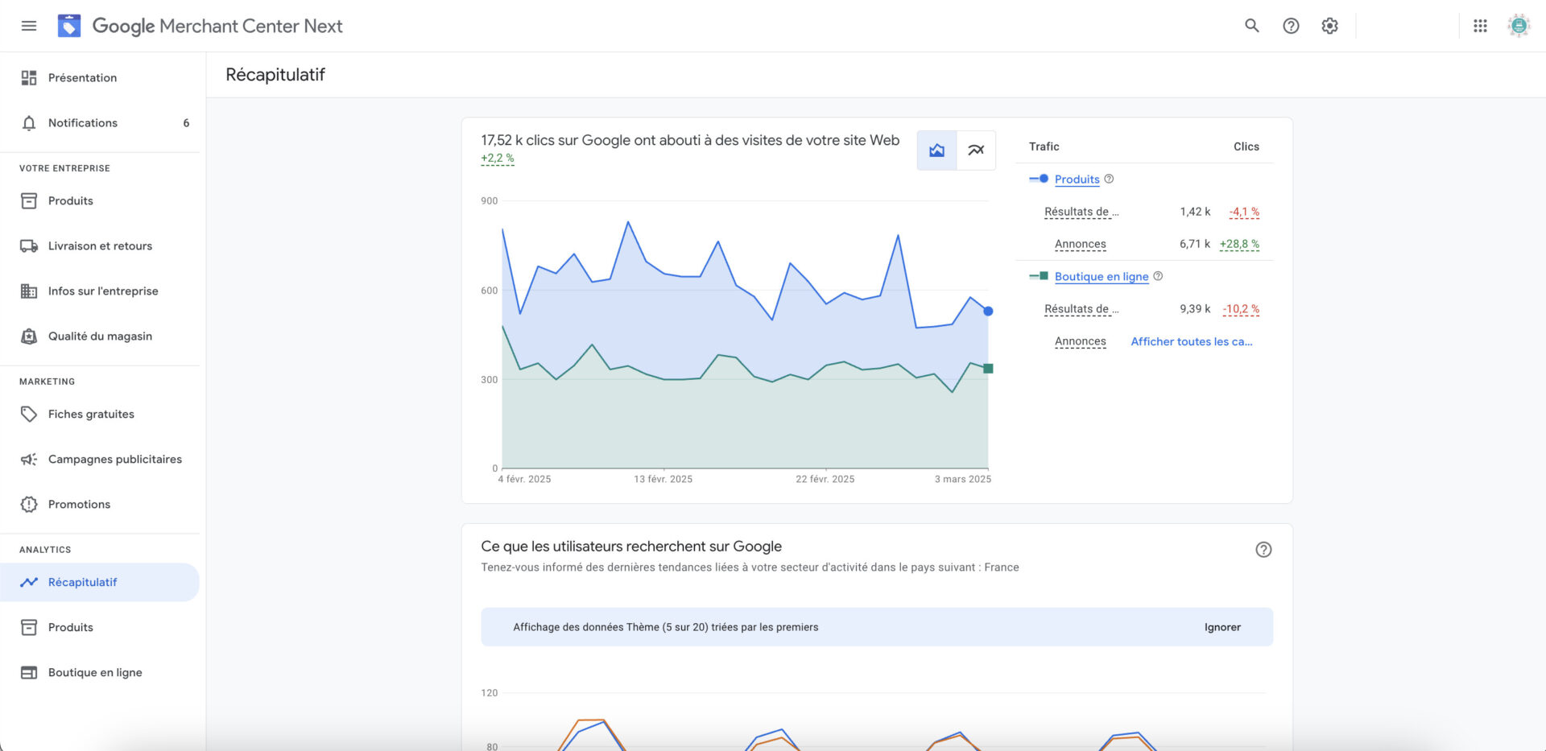Open the account avatar menu

click(x=1519, y=26)
